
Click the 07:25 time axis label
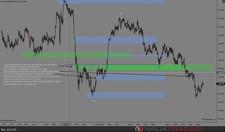(145, 124)
